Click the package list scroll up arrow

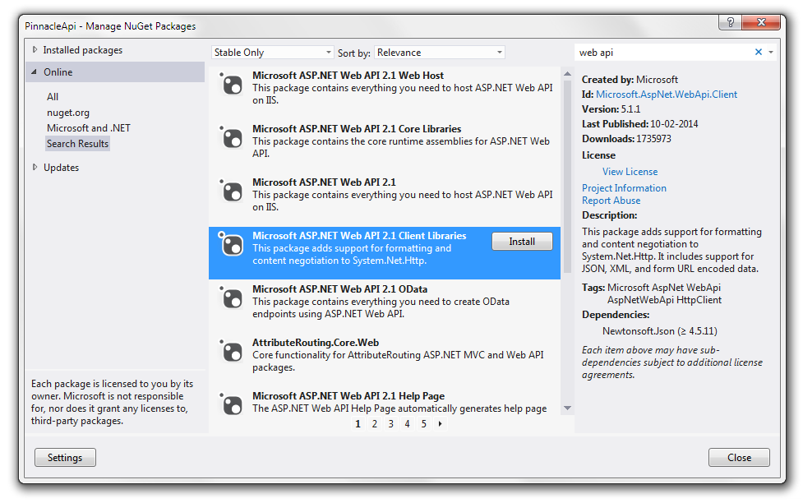click(x=567, y=74)
